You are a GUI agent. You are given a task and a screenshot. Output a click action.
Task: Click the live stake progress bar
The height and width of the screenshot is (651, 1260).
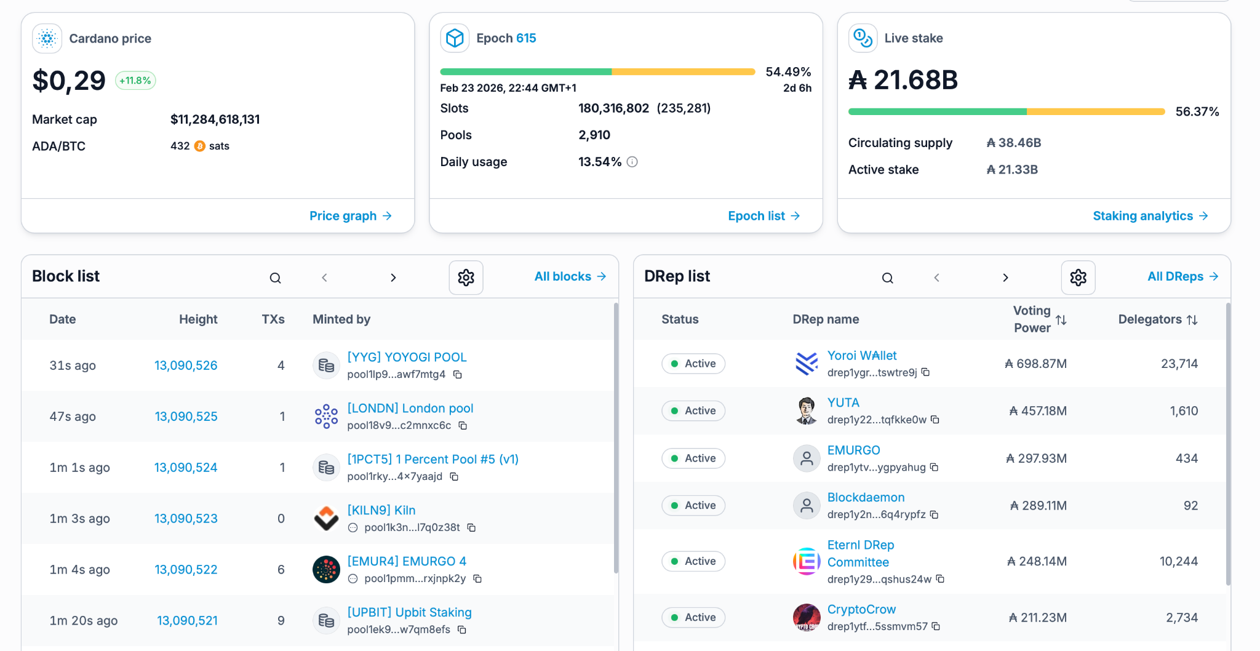click(x=1007, y=112)
